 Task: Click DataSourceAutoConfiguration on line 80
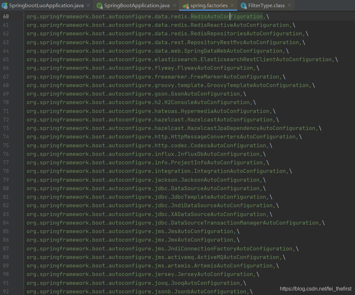point(215,188)
